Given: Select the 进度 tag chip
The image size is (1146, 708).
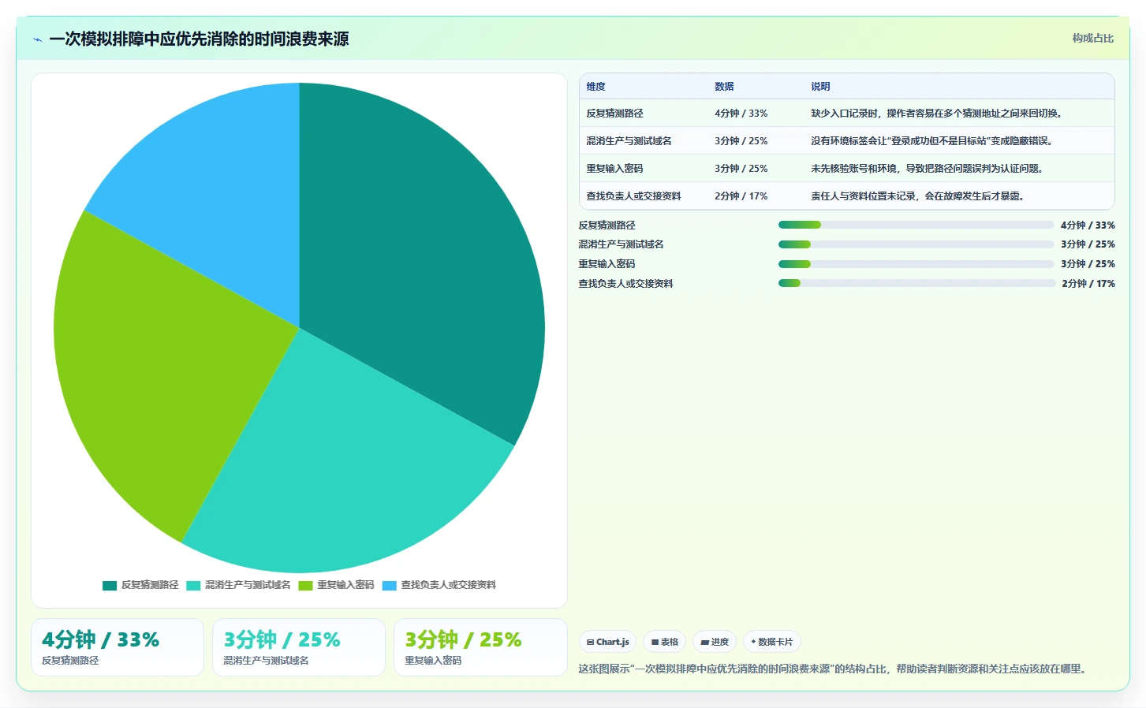Looking at the screenshot, I should click(715, 642).
